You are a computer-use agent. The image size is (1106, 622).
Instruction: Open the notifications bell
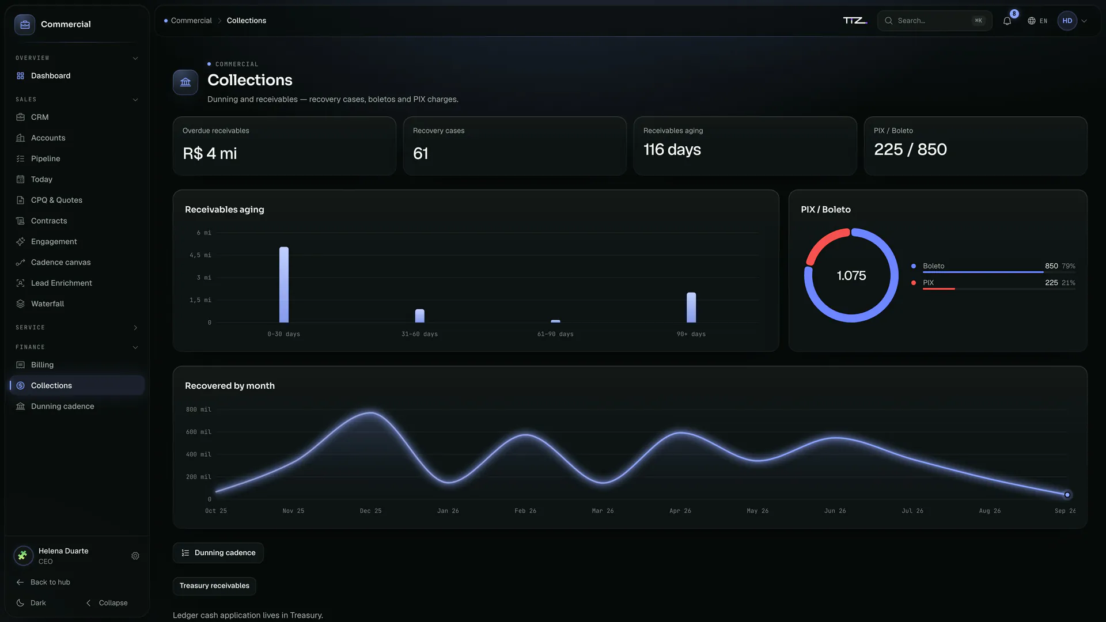1007,21
